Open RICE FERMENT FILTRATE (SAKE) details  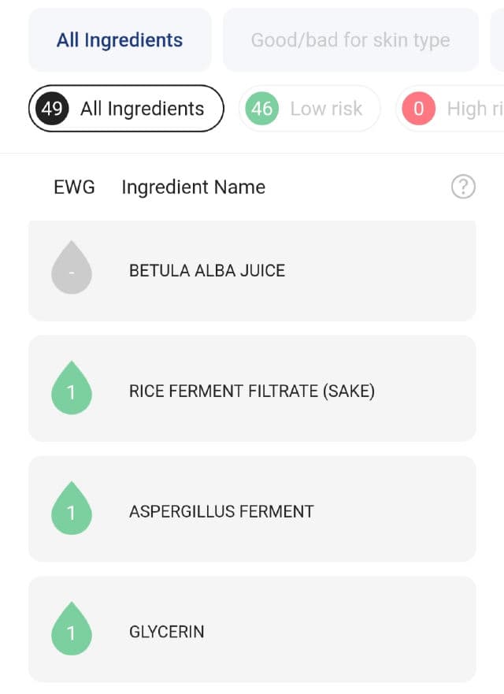click(x=252, y=391)
